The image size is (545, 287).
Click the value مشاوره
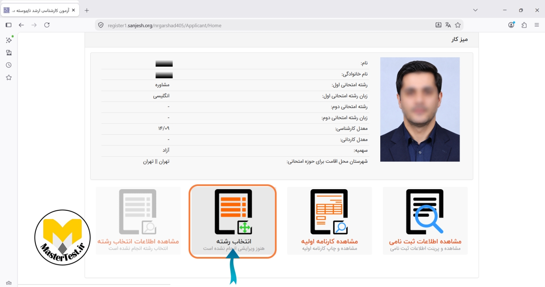click(x=162, y=84)
